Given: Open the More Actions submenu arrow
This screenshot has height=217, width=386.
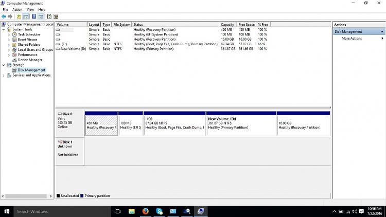Looking at the screenshot, I should 382,39.
